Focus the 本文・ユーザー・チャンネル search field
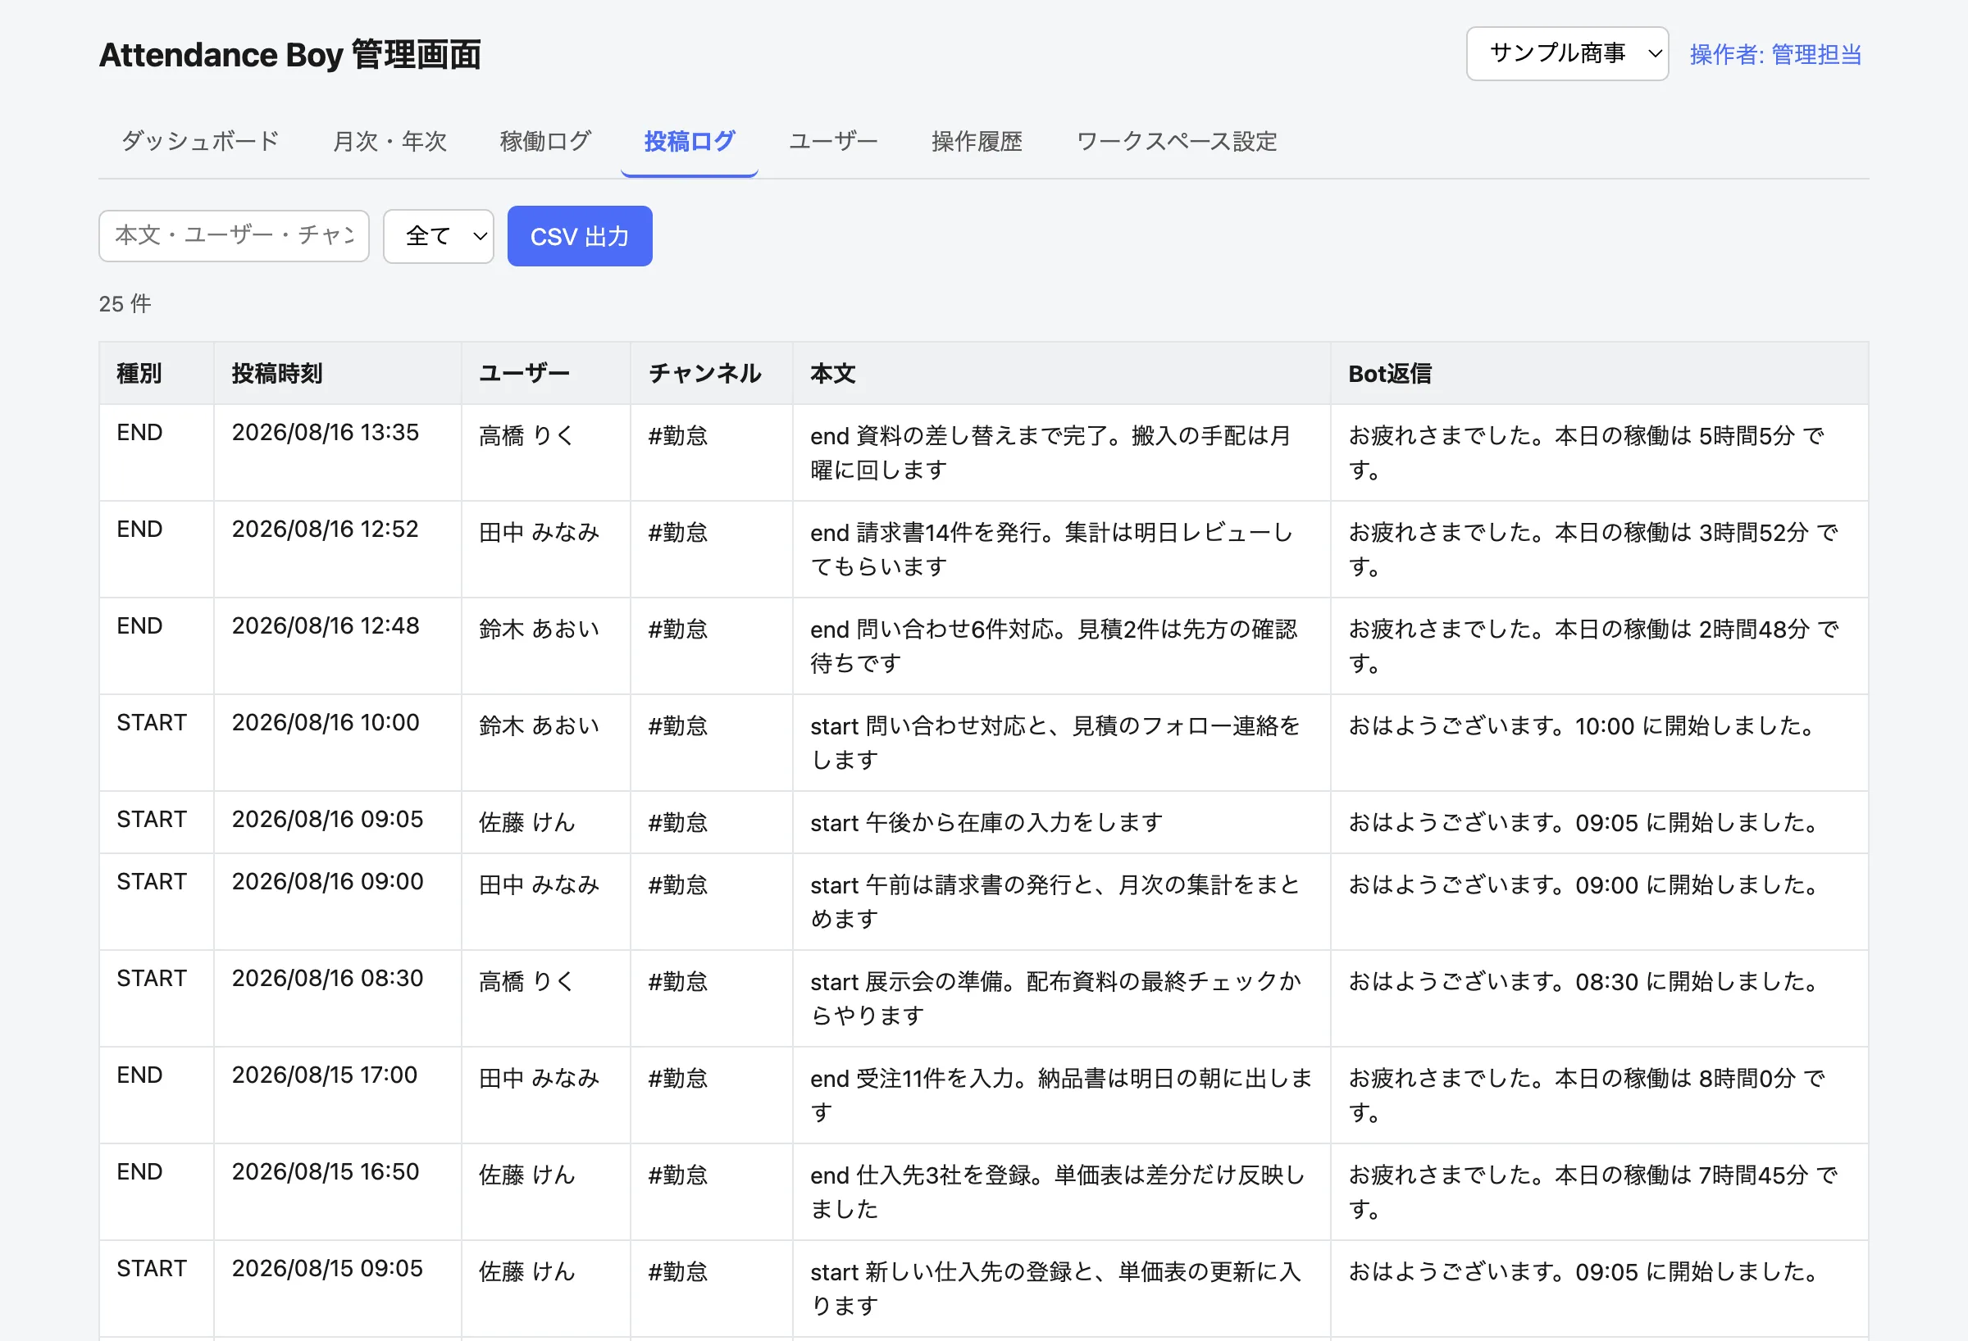1968x1341 pixels. pyautogui.click(x=234, y=236)
